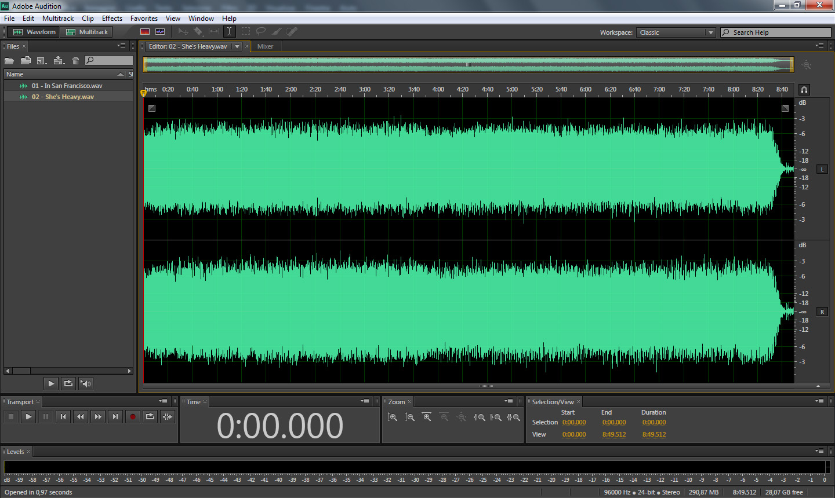Create a new file from Files panel

click(42, 60)
